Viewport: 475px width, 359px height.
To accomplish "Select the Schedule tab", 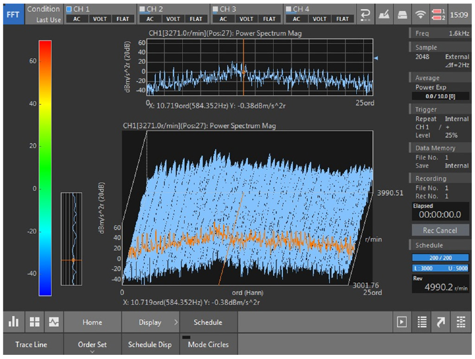I will pyautogui.click(x=208, y=322).
